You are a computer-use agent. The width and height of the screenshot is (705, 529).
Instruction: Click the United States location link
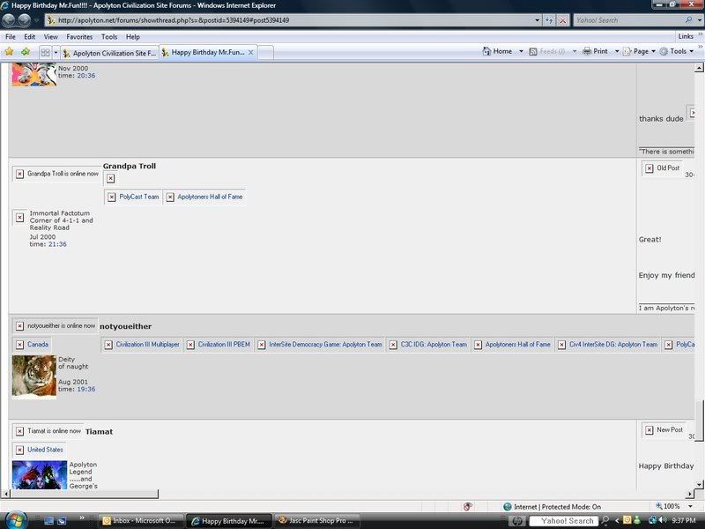point(45,450)
